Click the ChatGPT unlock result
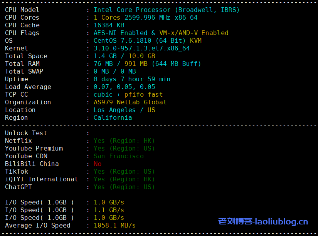Viewport: 318px width, 236px height. tap(124, 187)
